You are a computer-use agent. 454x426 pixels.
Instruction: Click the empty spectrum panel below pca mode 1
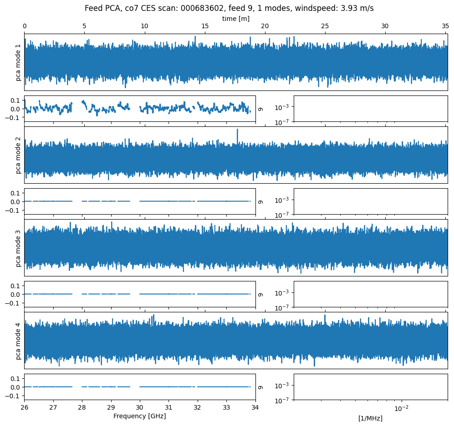(x=370, y=109)
